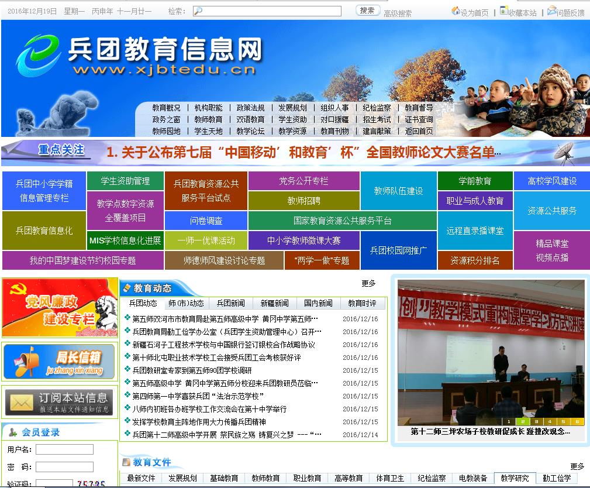Select slideshow page 4 indicator
Image resolution: width=590 pixels, height=488 pixels.
coord(550,422)
